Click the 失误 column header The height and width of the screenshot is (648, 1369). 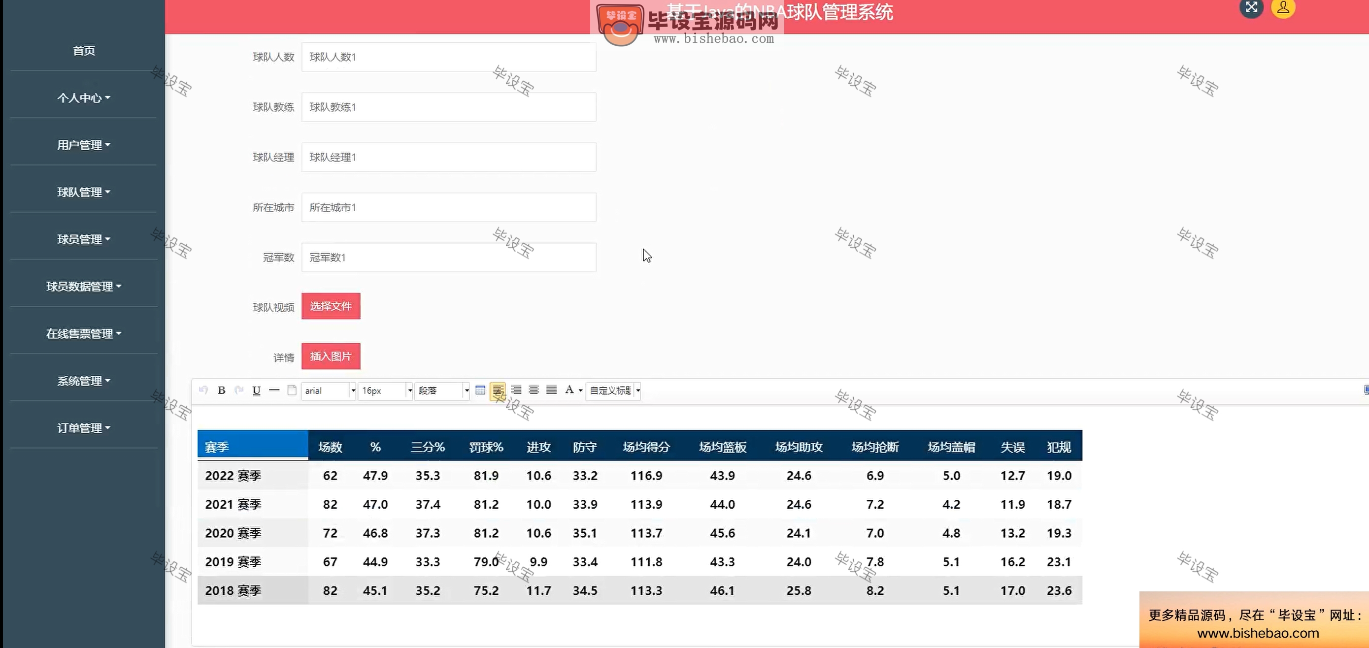[x=1012, y=447]
